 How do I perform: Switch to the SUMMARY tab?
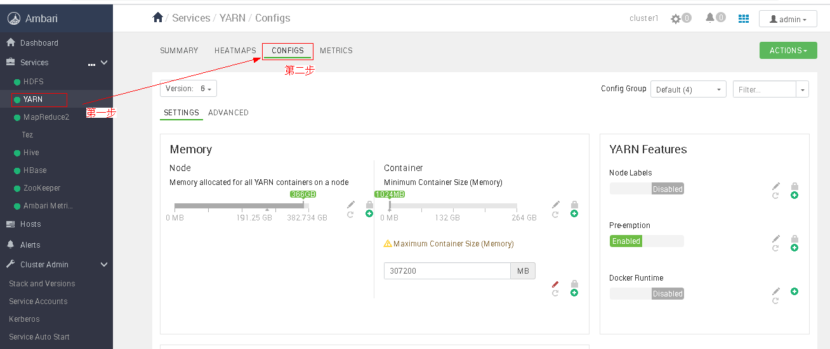[x=179, y=51]
